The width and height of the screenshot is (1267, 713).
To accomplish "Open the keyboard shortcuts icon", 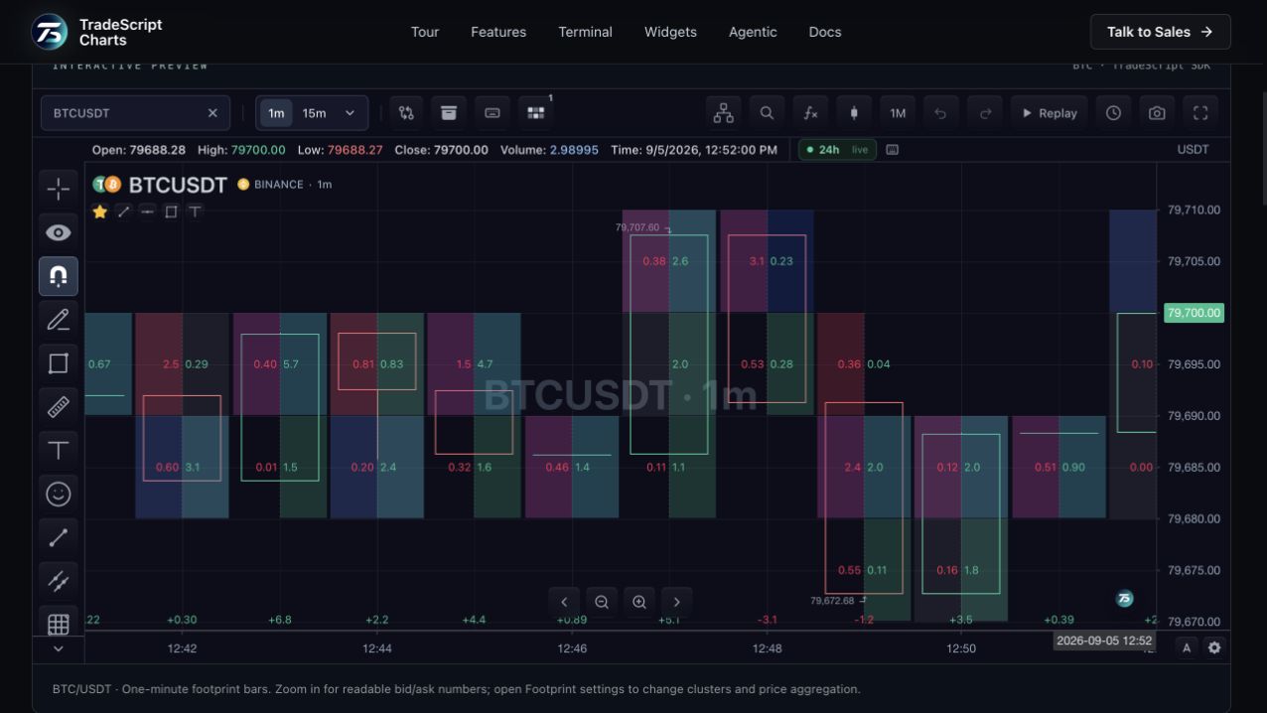I will (x=493, y=113).
